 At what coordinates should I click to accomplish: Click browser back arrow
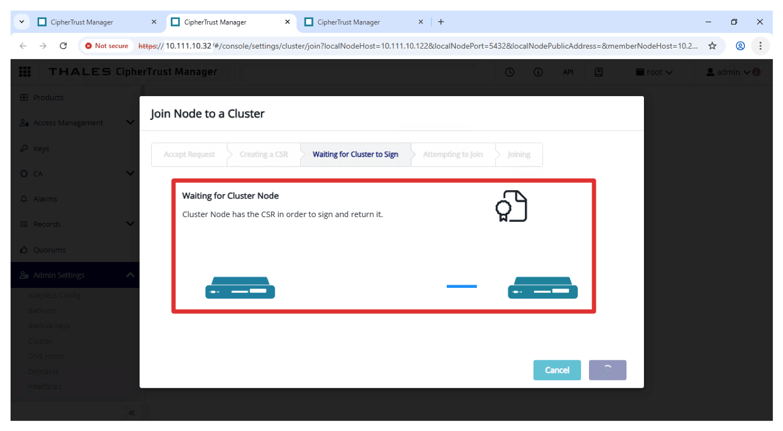click(x=23, y=46)
